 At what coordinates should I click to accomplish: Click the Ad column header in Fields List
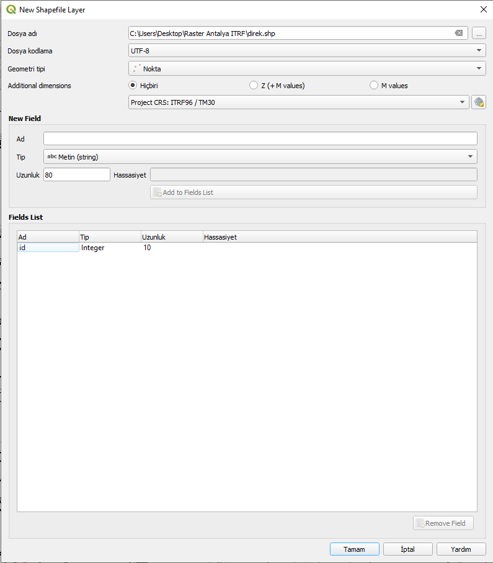(48, 237)
